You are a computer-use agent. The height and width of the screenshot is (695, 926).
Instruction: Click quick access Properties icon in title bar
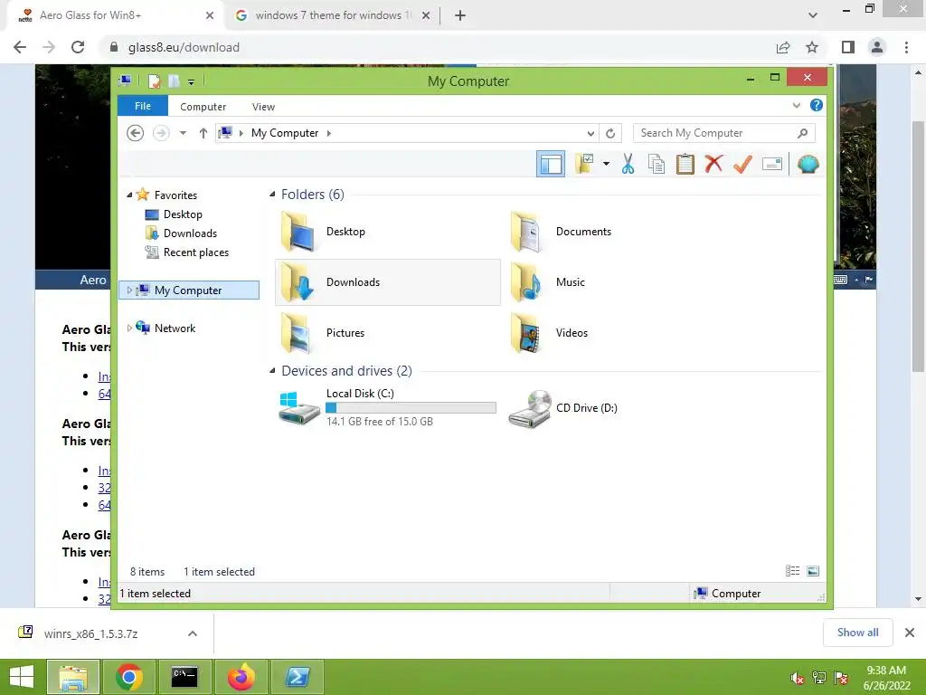pos(154,81)
